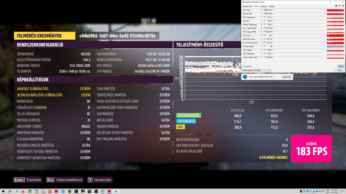
Task: Click the clock showing date and time
Action: pyautogui.click(x=334, y=191)
